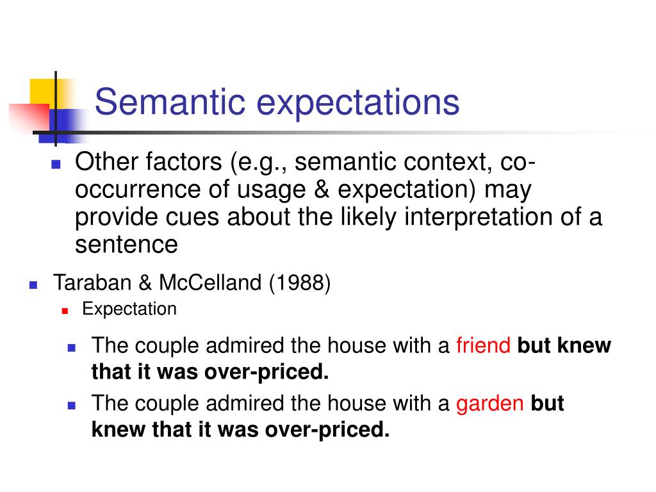Click the red word 'friend'
Viewport: 656px width, 492px height.
coord(483,345)
